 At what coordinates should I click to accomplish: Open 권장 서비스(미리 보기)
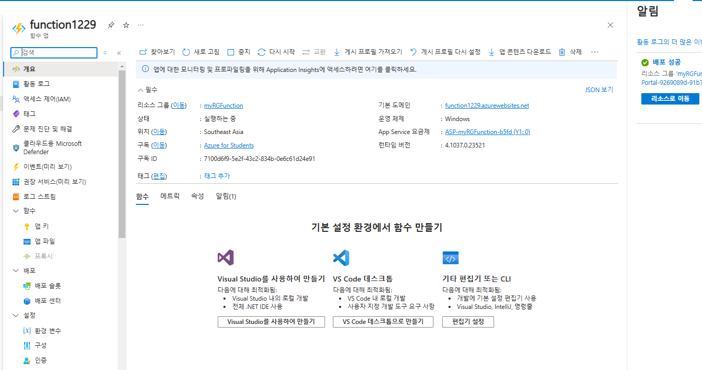tap(60, 182)
